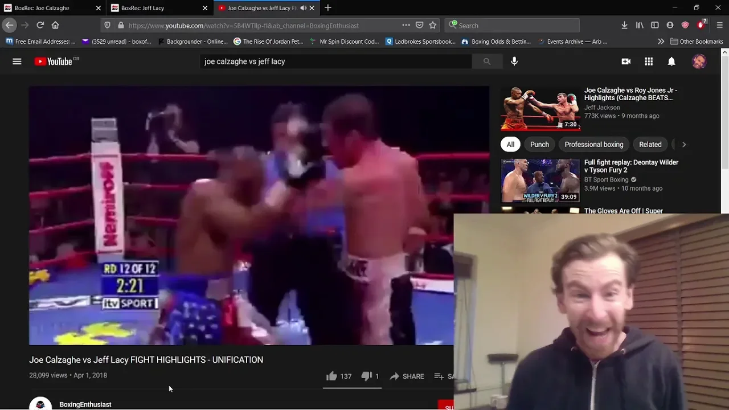Open Wilder v Fury 2 replay thumbnail
The width and height of the screenshot is (729, 410).
[x=540, y=181]
